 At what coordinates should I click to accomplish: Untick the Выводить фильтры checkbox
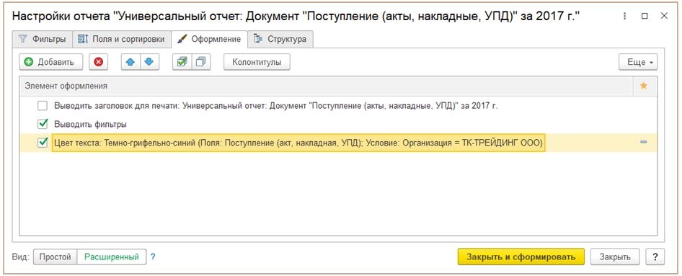pos(43,124)
